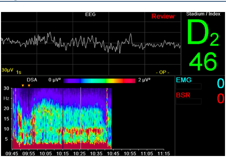
Task: Click the Hz unit label
Action: (x=6, y=98)
